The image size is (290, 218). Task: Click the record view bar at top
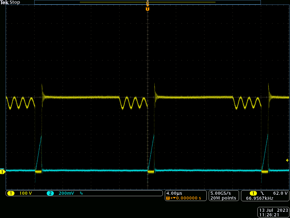(x=147, y=2)
